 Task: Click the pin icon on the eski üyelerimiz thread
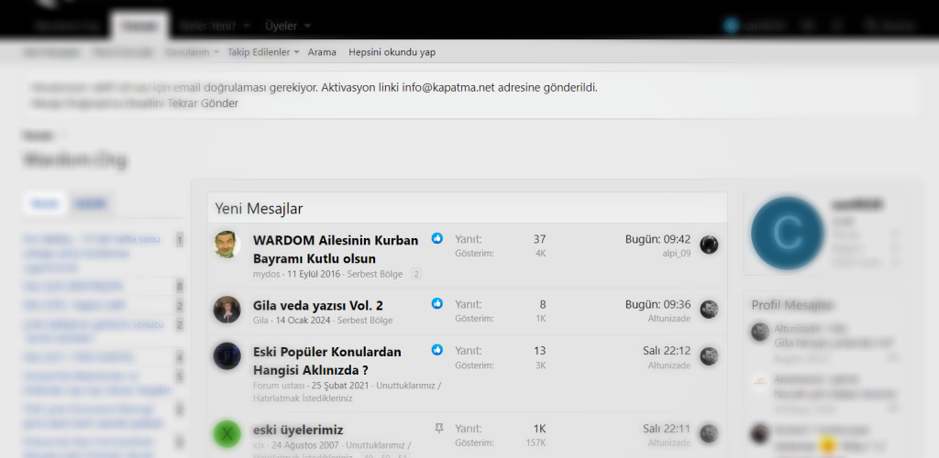(439, 428)
